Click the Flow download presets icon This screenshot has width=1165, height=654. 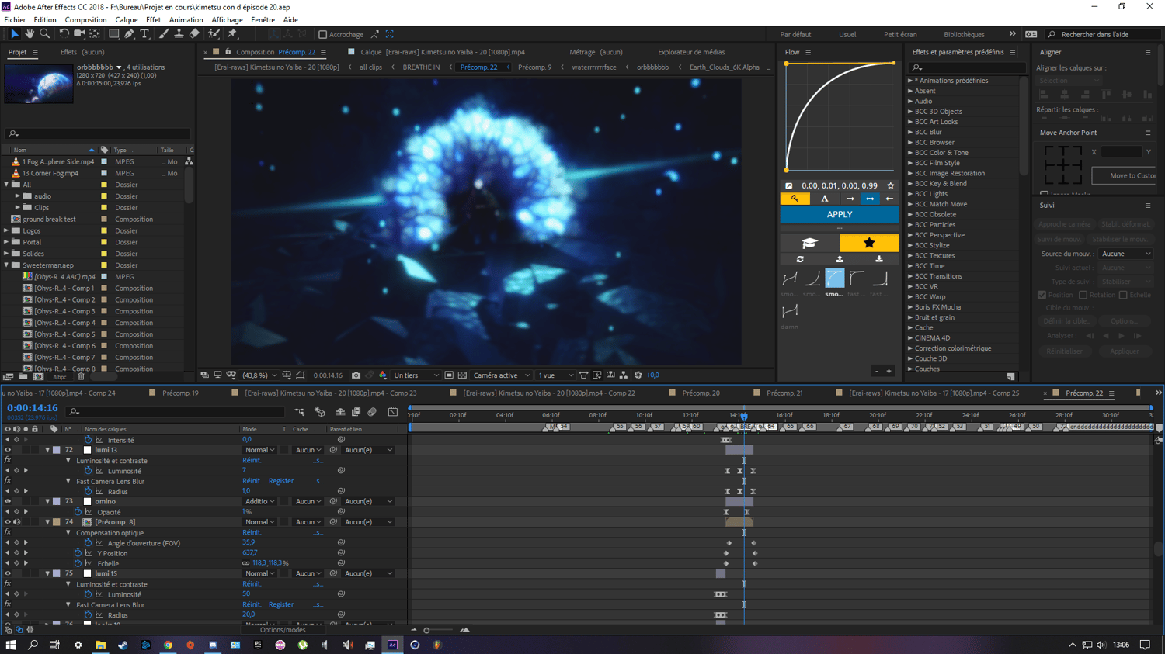(x=879, y=259)
